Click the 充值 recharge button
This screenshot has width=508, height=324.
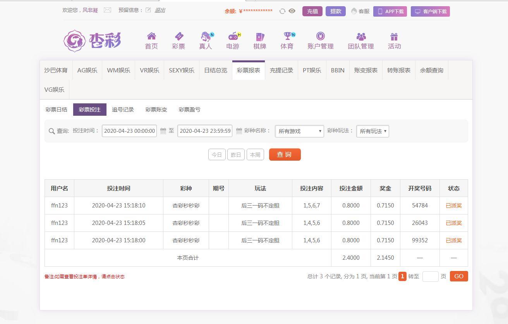(312, 11)
